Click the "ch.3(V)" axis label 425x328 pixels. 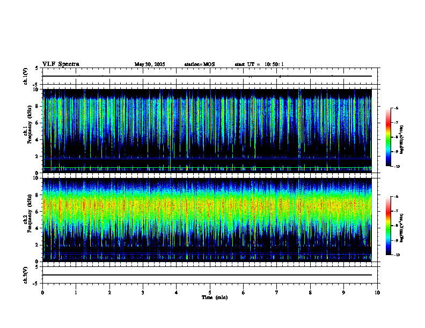coord(25,275)
